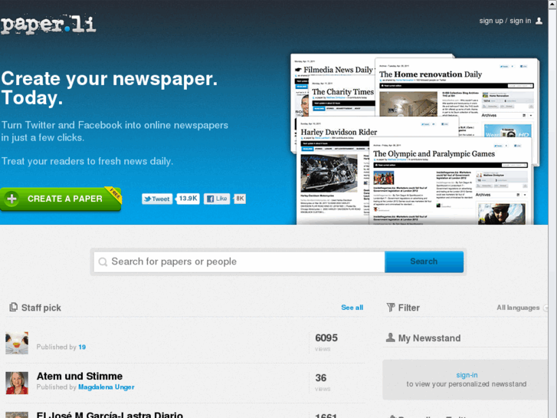Click the vertical page scrollbar
Viewport: 557px width, 418px height.
click(552, 209)
